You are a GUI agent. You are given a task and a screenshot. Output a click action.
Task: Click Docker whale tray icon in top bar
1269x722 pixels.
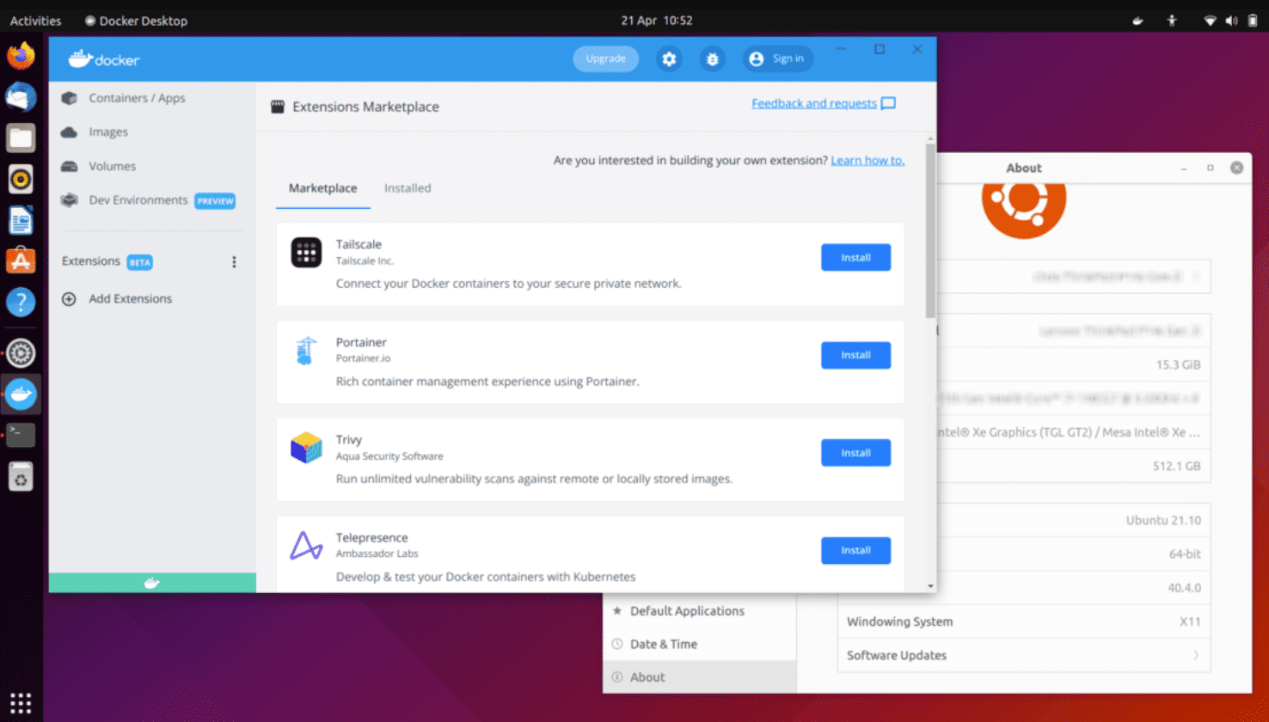[x=1137, y=21]
